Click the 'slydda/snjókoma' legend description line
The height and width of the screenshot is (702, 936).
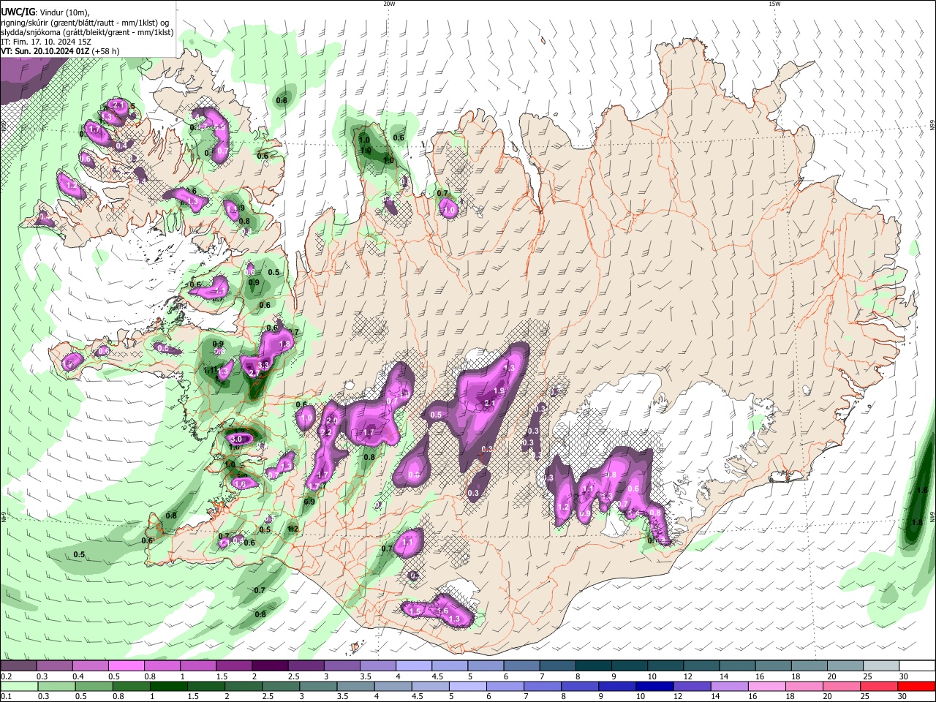[87, 32]
